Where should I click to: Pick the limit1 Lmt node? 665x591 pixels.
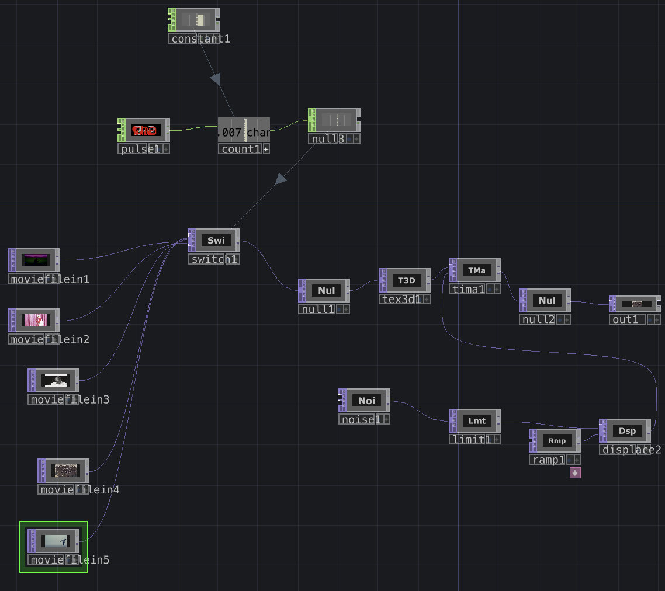click(x=476, y=421)
